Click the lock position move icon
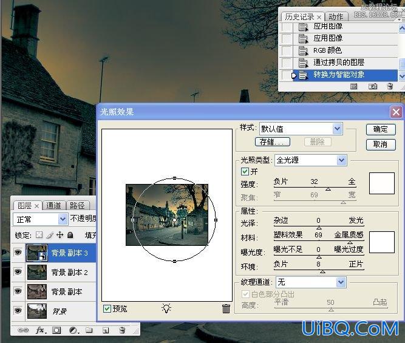405x343 pixels. coord(60,235)
